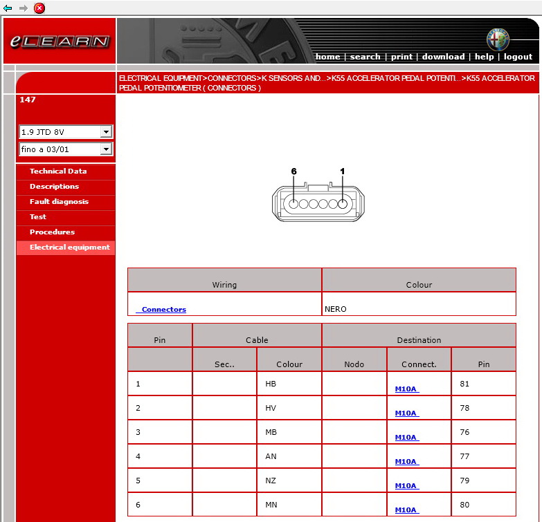Image resolution: width=542 pixels, height=522 pixels.
Task: Open the search page
Action: [x=365, y=57]
